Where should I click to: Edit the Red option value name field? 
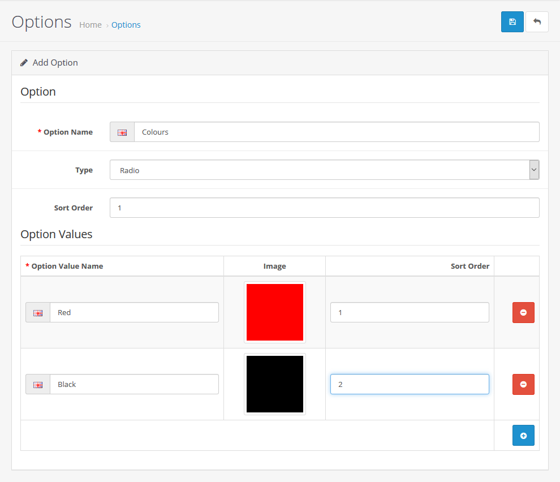(x=134, y=312)
